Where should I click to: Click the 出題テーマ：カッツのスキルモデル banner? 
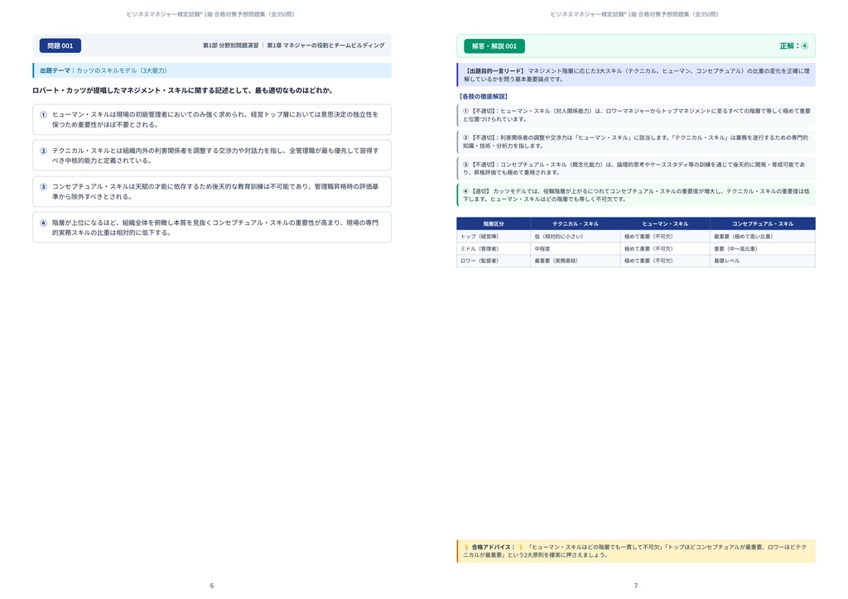[x=212, y=70]
